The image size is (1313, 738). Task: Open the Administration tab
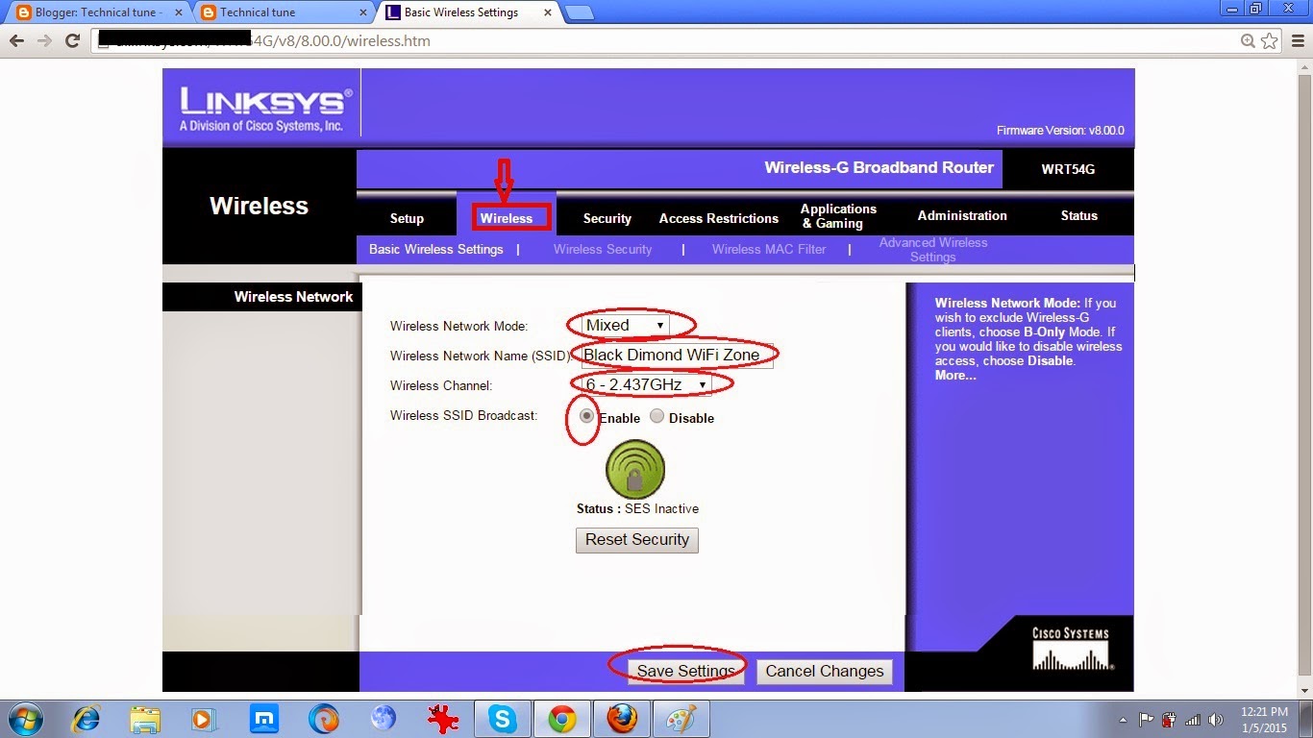click(x=962, y=216)
